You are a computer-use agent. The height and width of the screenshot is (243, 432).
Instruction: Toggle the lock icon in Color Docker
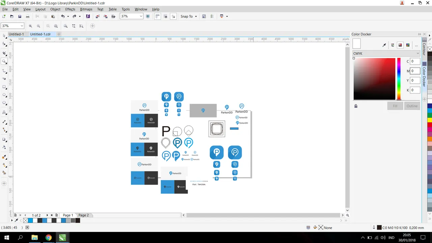click(356, 106)
